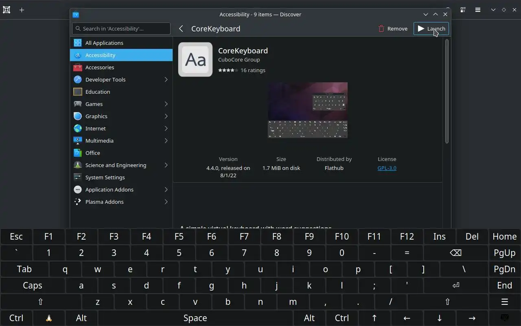
Task: Expand the Internet category chevron
Action: pos(166,128)
